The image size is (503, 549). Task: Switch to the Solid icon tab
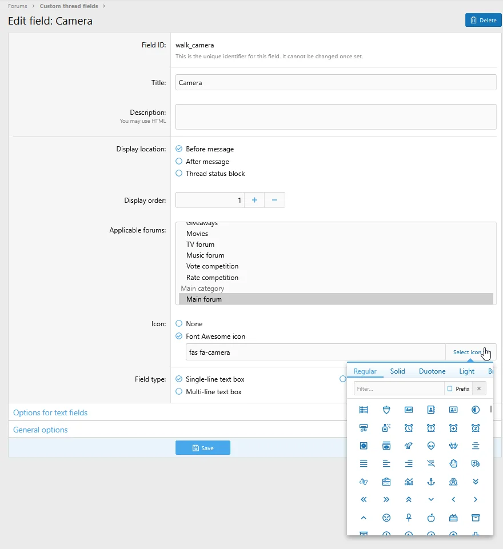point(398,371)
